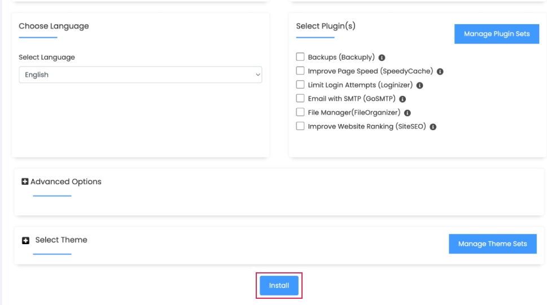Check the Improve Page Speed (SpeedyCache) box
Viewport: 547px width, 305px height.
click(300, 71)
